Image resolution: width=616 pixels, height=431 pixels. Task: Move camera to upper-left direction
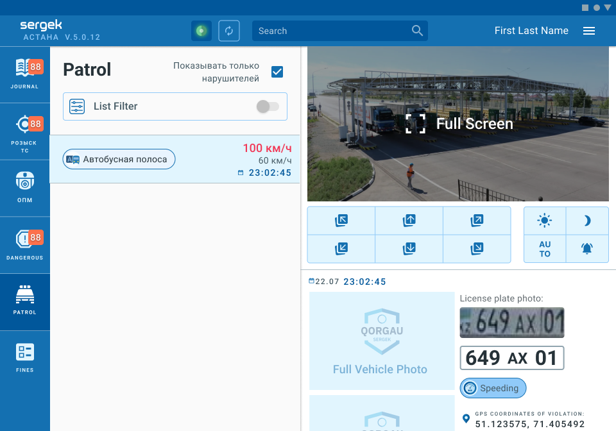coord(341,221)
